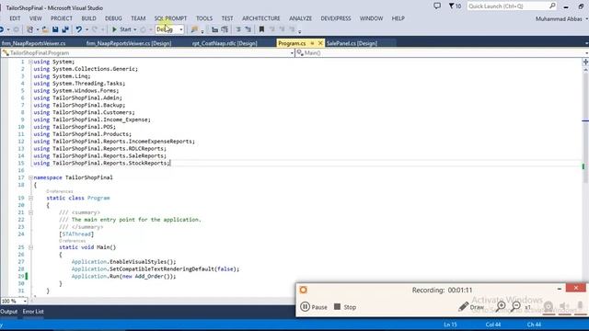
Task: Collapse the using directives block at line 1
Action: point(30,62)
